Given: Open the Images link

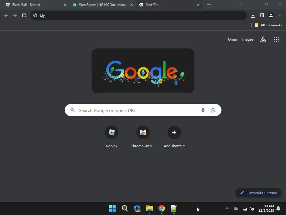Looking at the screenshot, I should point(247,39).
